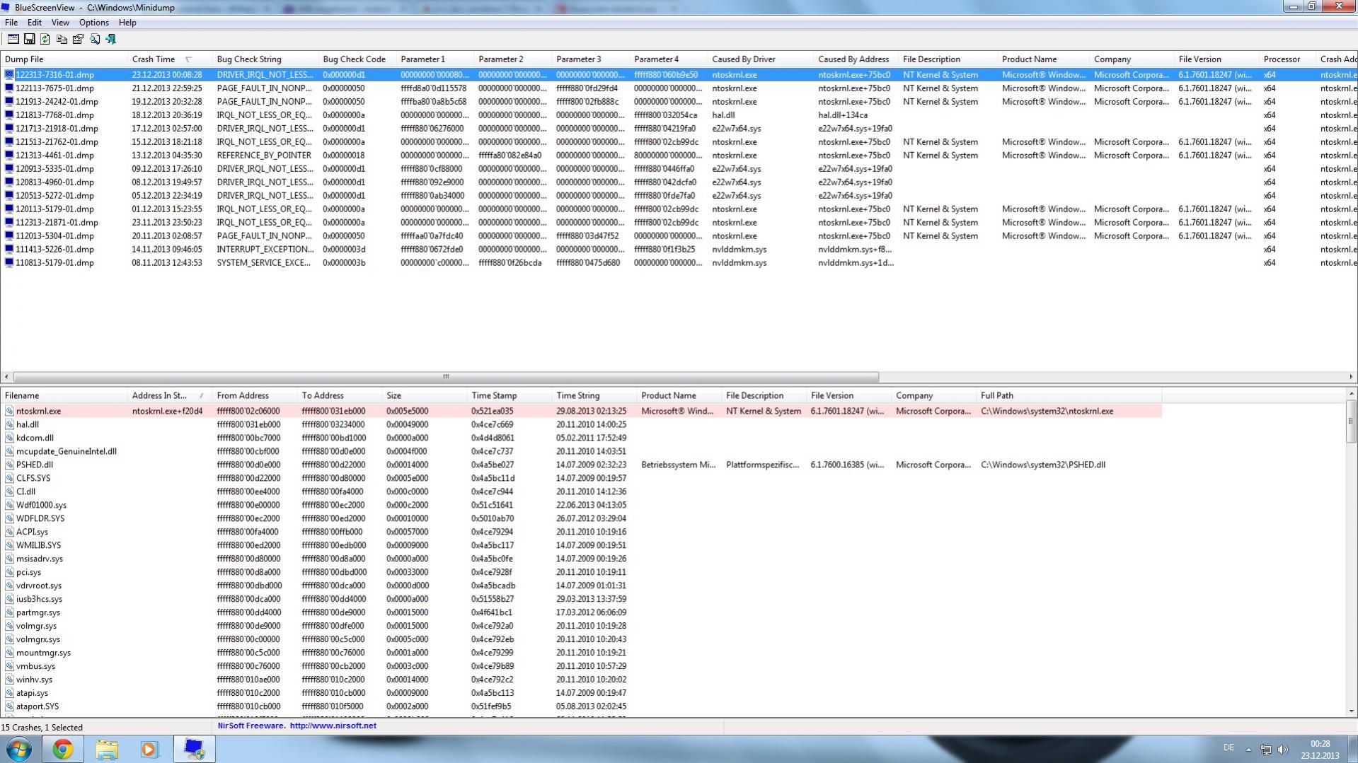Image resolution: width=1358 pixels, height=763 pixels.
Task: Switch the DE keyboard language indicator
Action: coord(1228,748)
